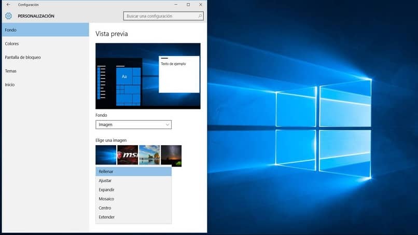Choose the Extender fit option
Screen dimensions: 418x235
point(134,217)
